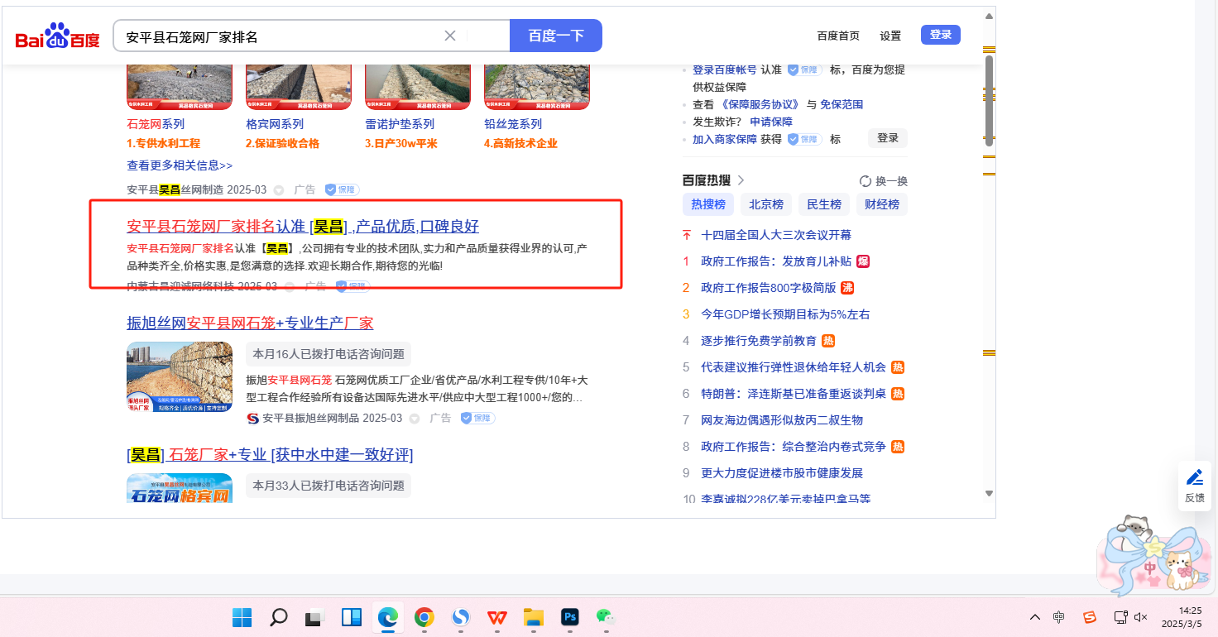Clear the search box with the X icon
This screenshot has width=1218, height=637.
(450, 36)
